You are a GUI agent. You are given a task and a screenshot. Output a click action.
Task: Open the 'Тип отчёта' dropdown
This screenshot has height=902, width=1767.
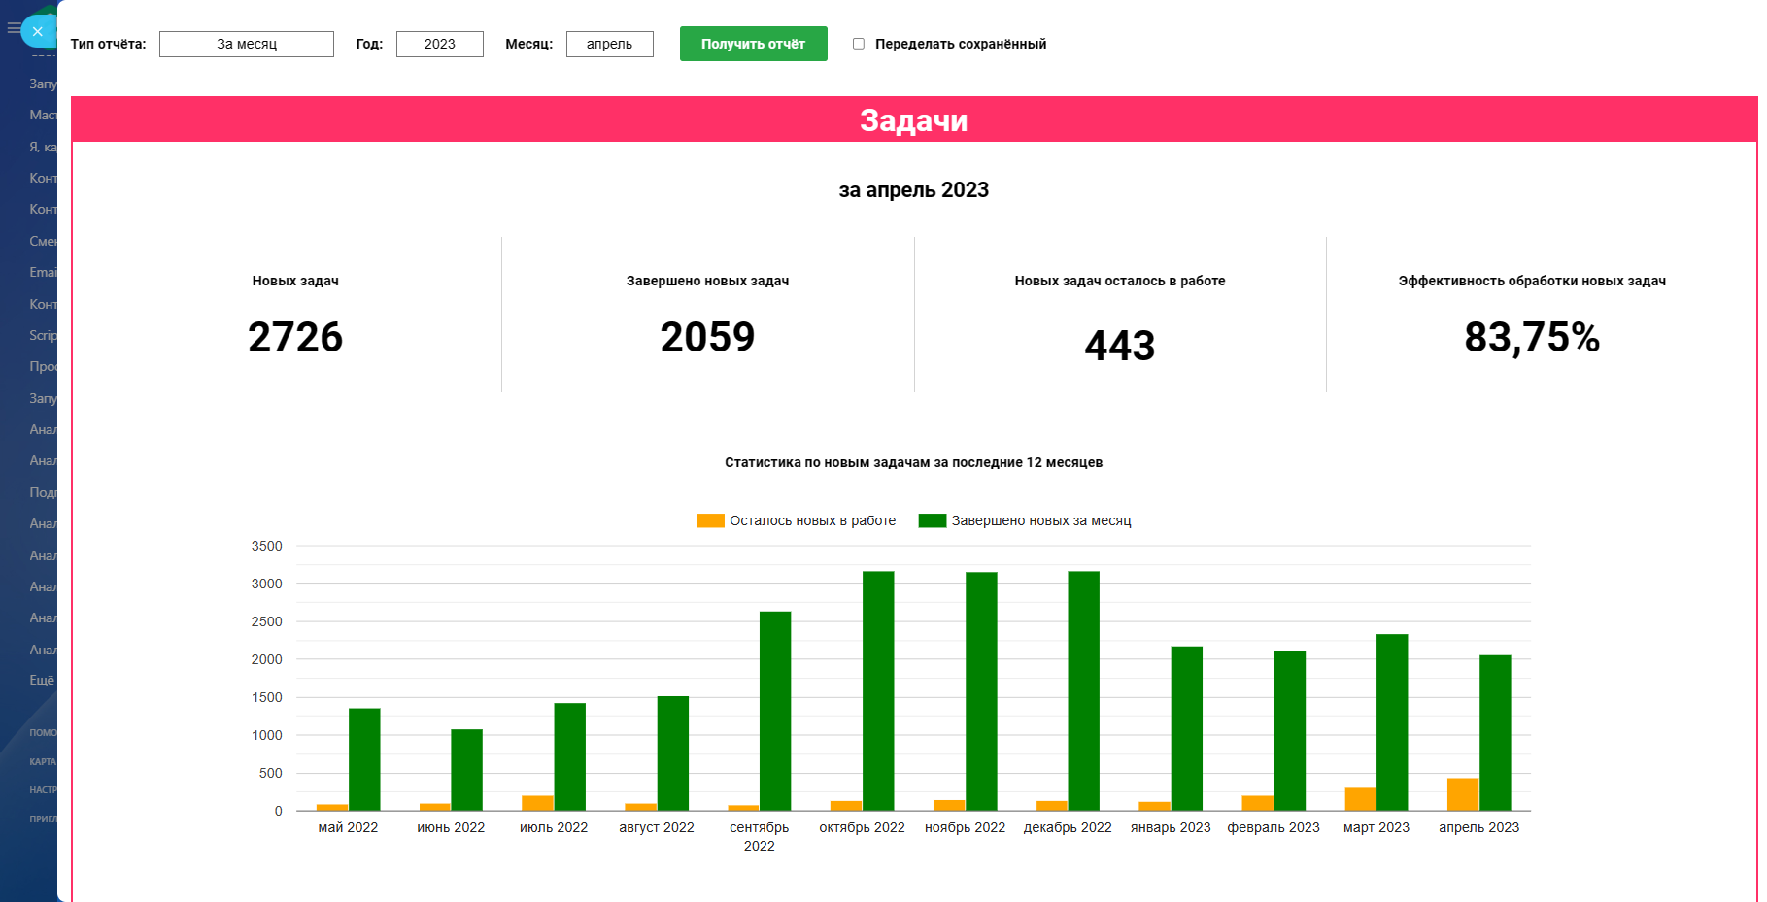click(x=247, y=44)
